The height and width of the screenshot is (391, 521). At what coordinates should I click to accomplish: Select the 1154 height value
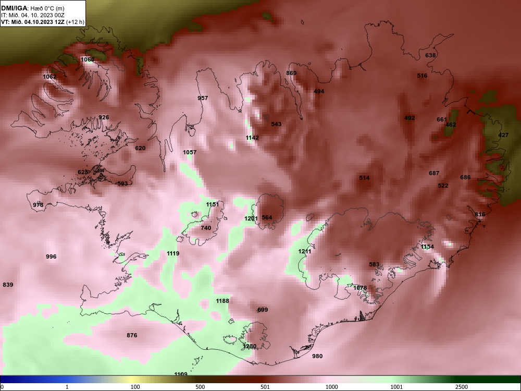point(427,247)
